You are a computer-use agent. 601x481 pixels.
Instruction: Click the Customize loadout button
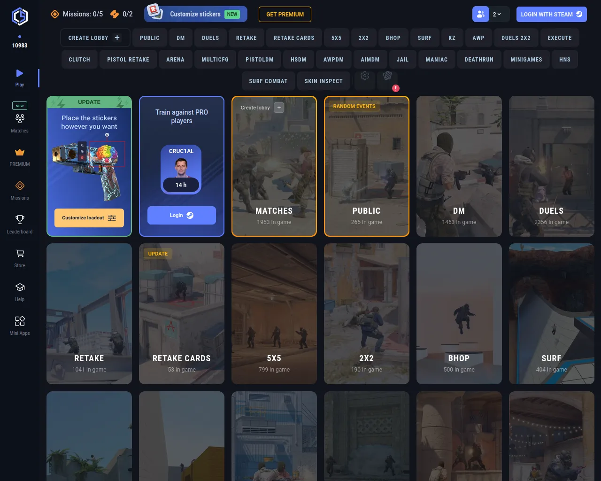coord(89,218)
